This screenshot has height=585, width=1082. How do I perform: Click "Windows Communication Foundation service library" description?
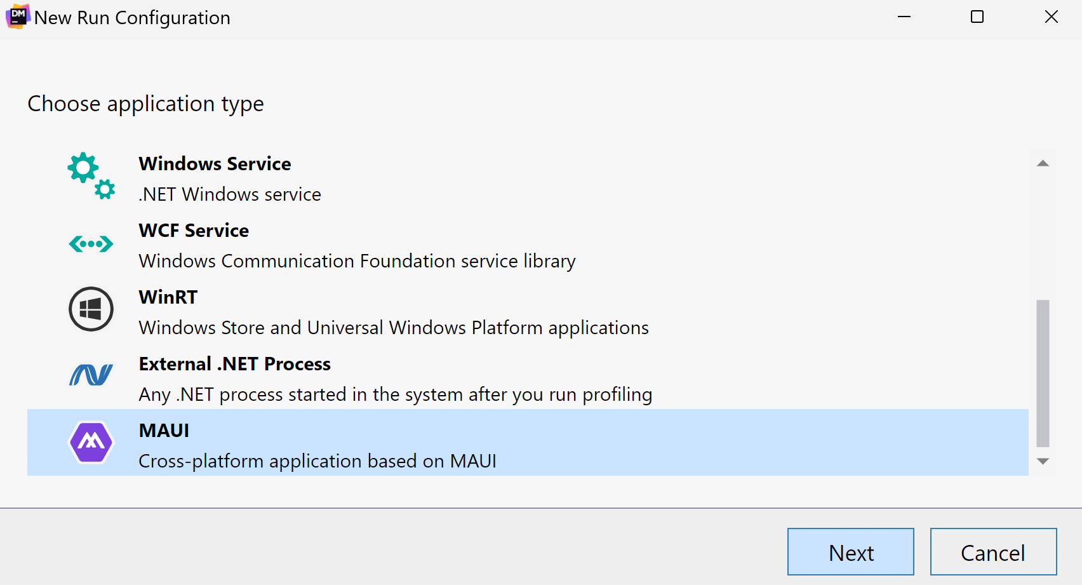tap(357, 261)
